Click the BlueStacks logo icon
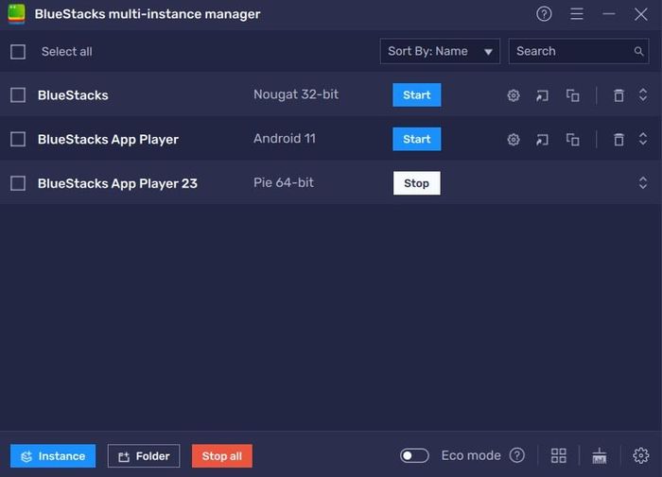The image size is (662, 477). [16, 14]
